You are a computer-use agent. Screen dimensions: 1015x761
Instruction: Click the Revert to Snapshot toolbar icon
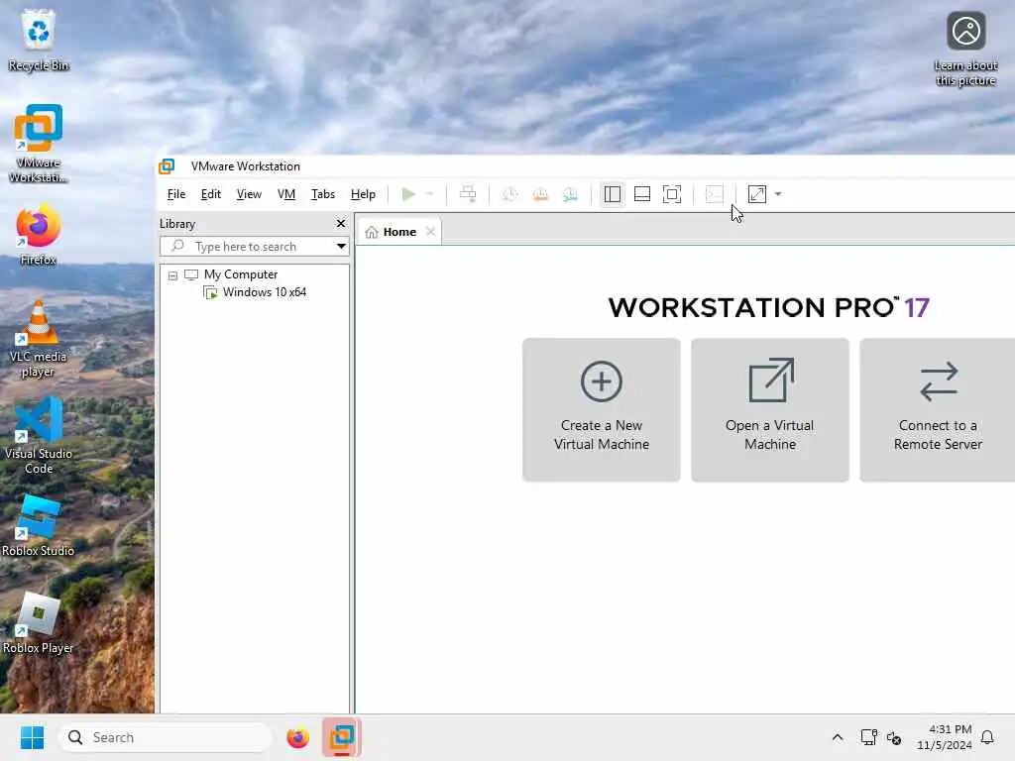(540, 194)
